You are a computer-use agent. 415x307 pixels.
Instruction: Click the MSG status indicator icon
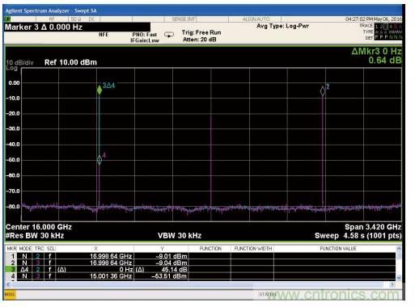pos(10,294)
